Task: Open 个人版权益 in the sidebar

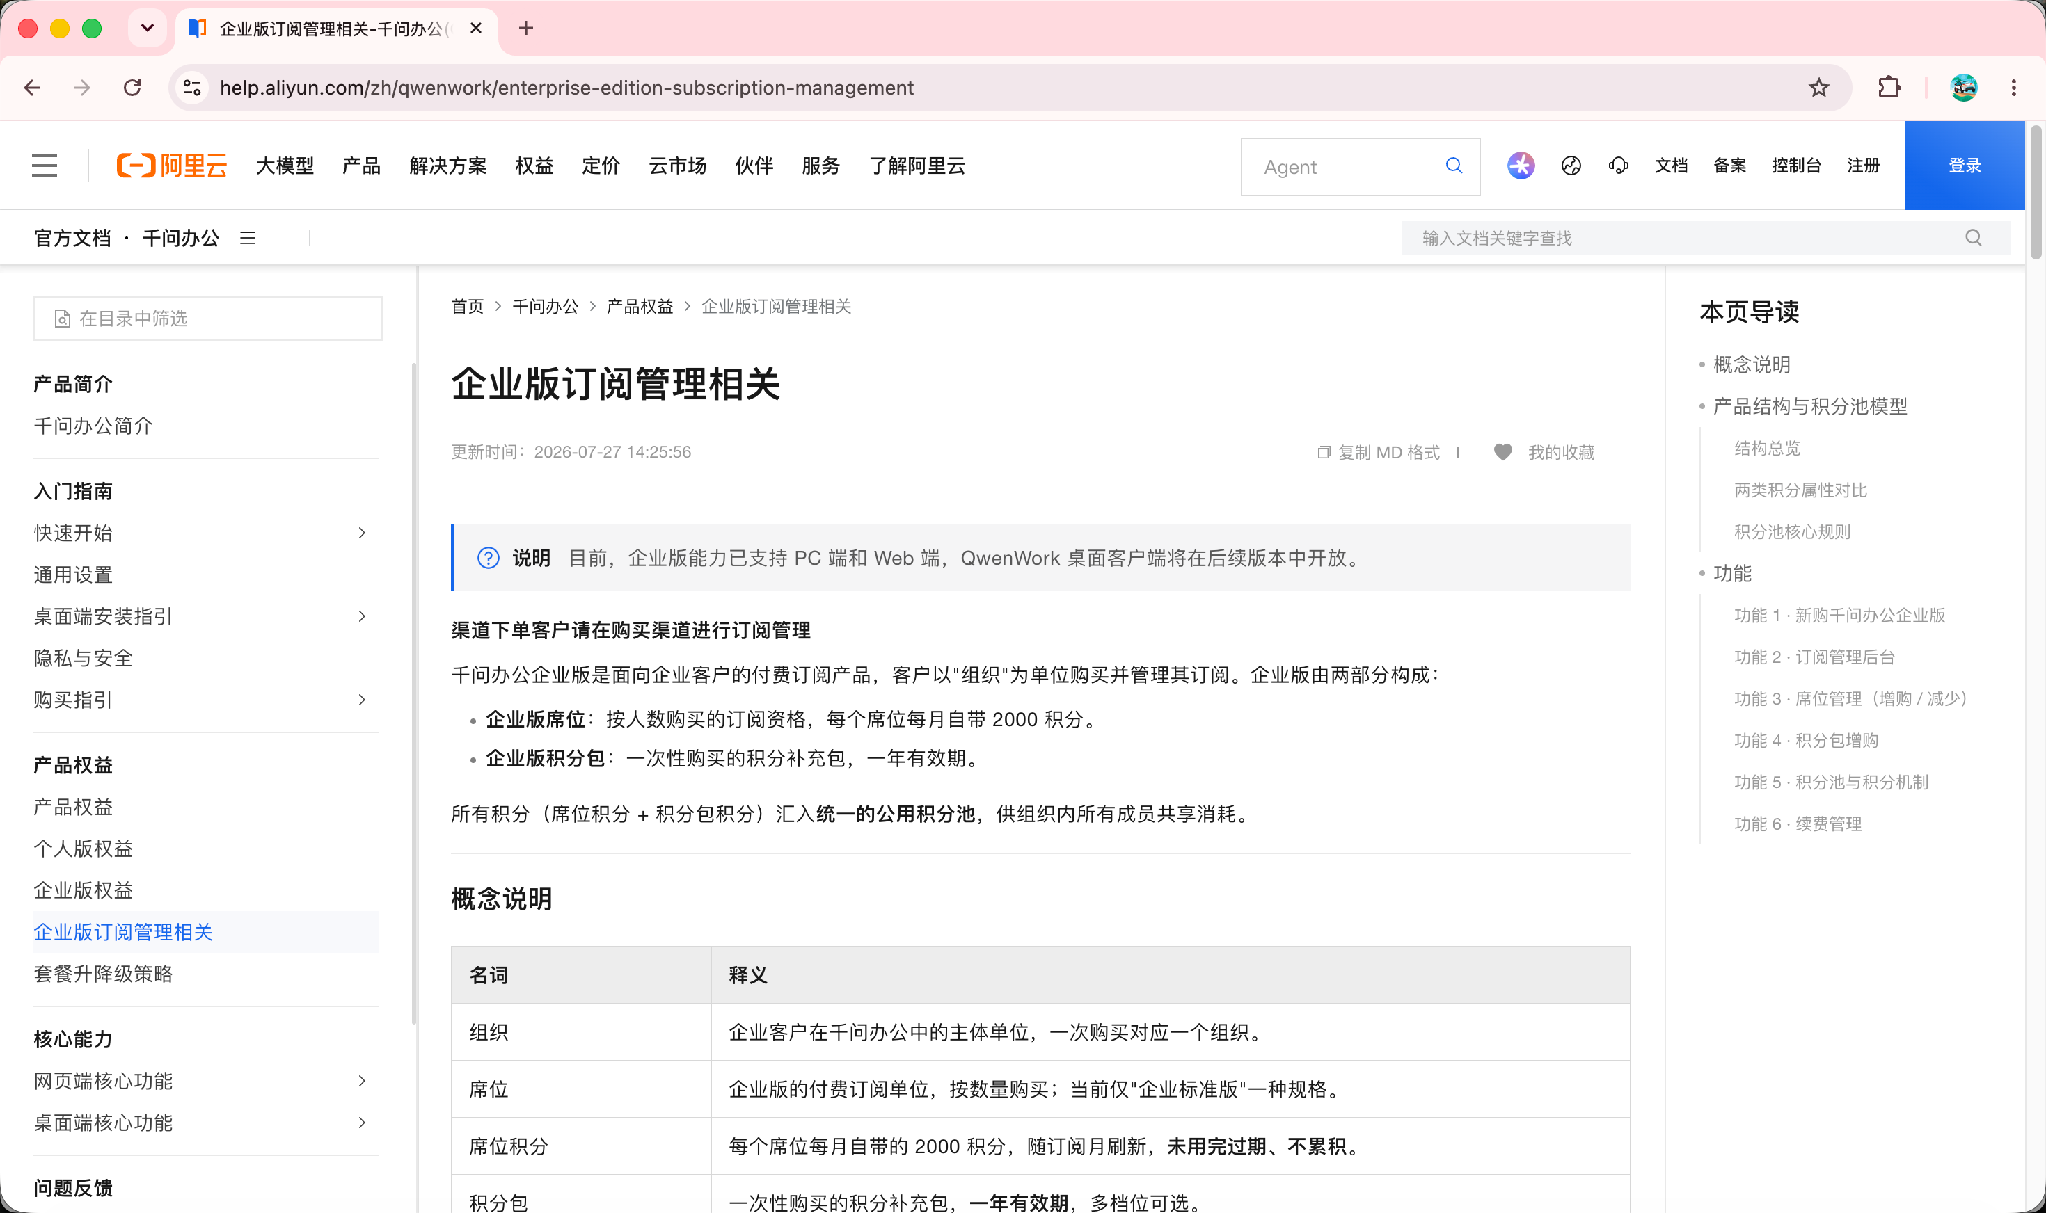Action: [x=84, y=849]
